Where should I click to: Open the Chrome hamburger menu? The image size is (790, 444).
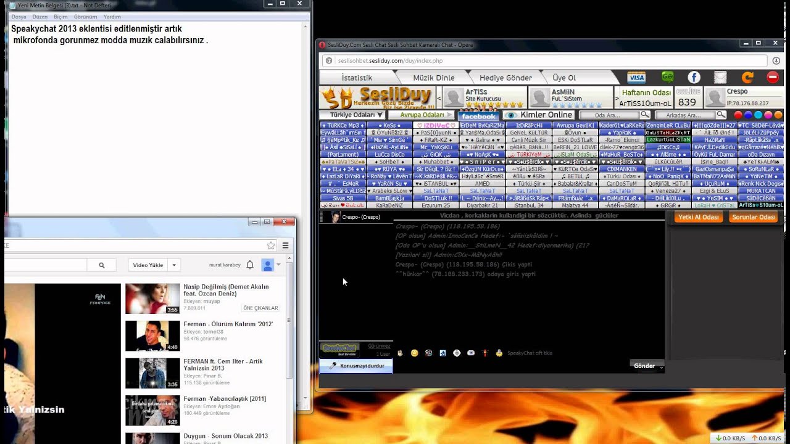(285, 245)
